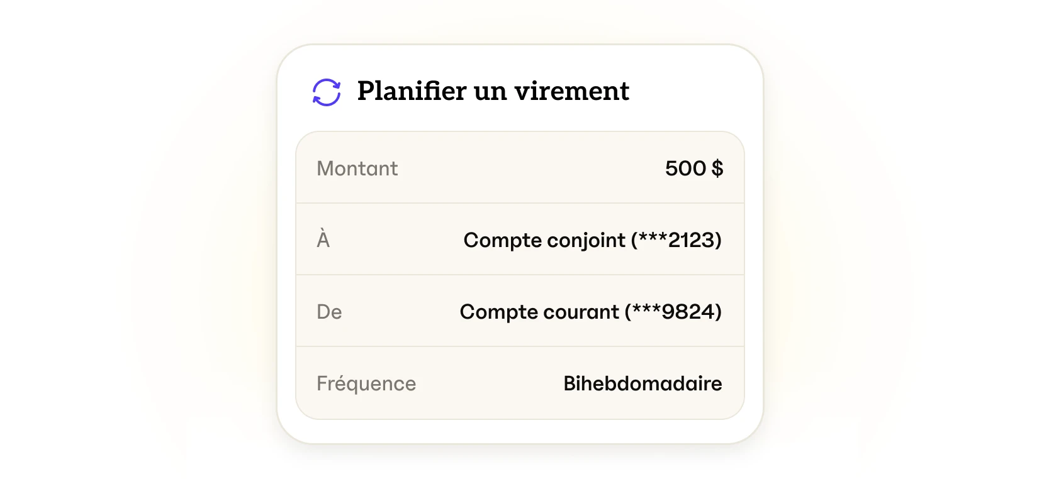Open the Fréquence row
1044x479 pixels.
(520, 383)
